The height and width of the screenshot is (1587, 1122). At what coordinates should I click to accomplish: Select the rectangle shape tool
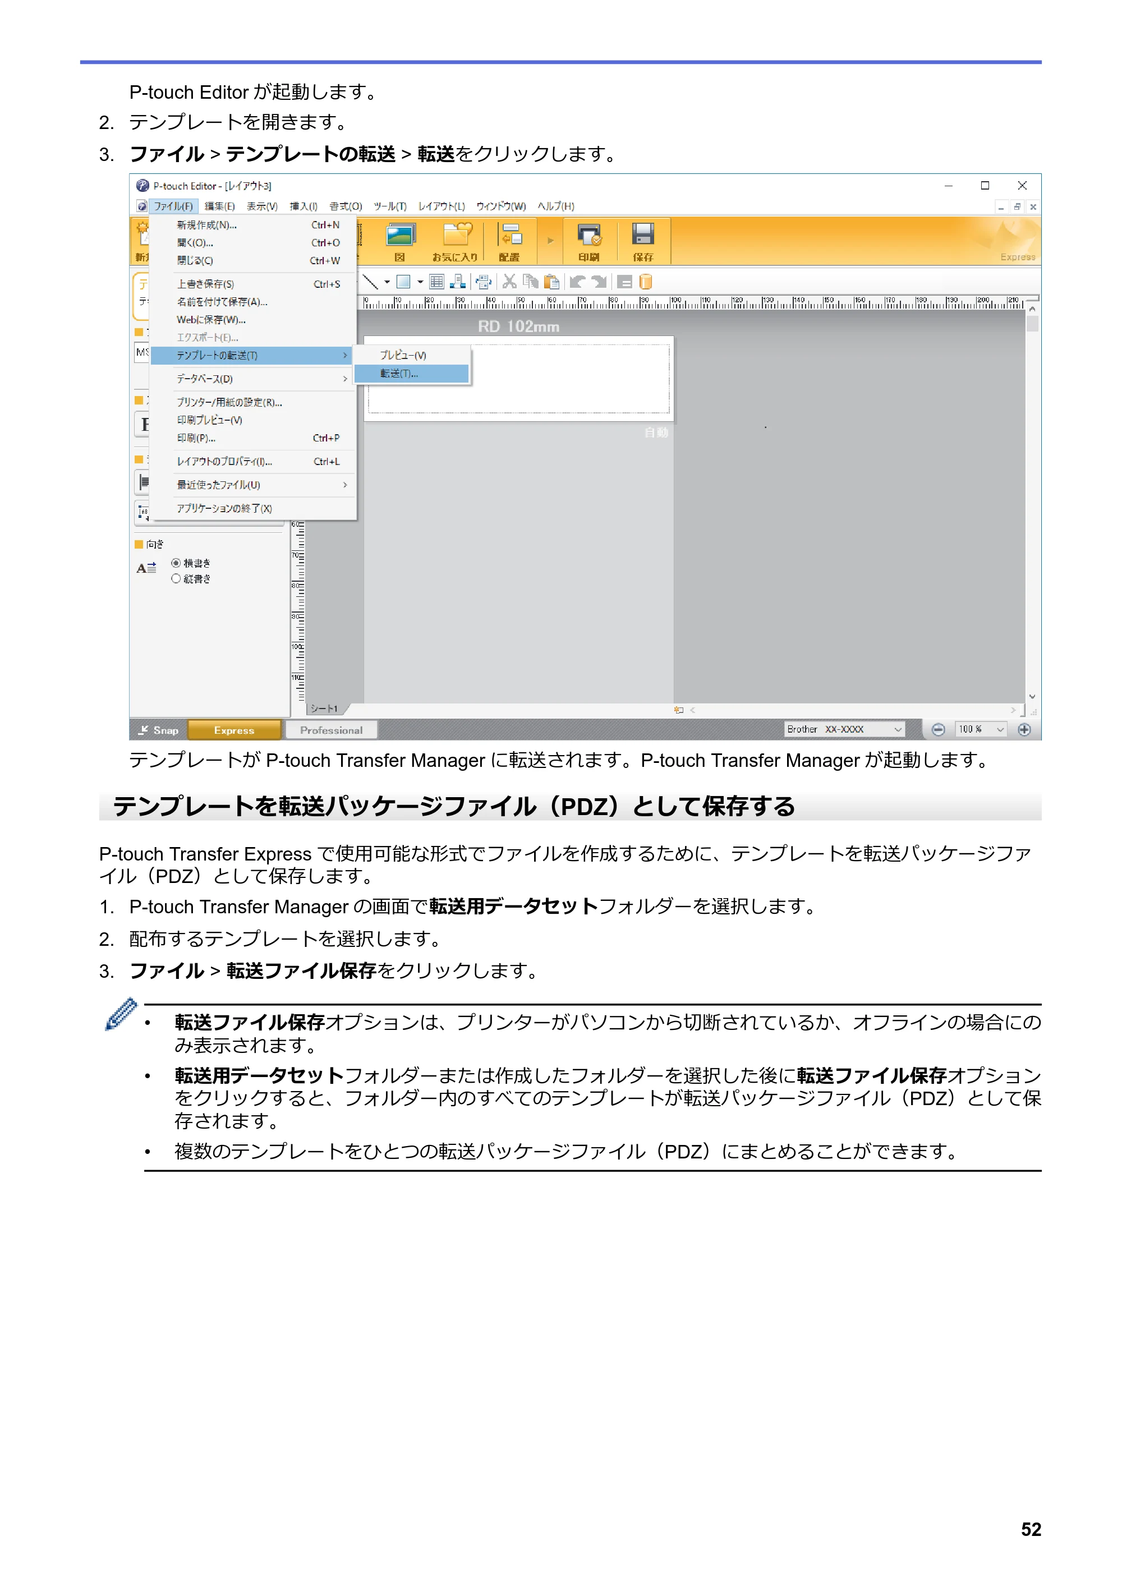point(403,282)
